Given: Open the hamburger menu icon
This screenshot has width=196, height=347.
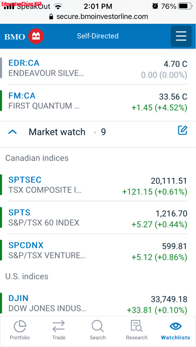Looking at the screenshot, I should 181,36.
